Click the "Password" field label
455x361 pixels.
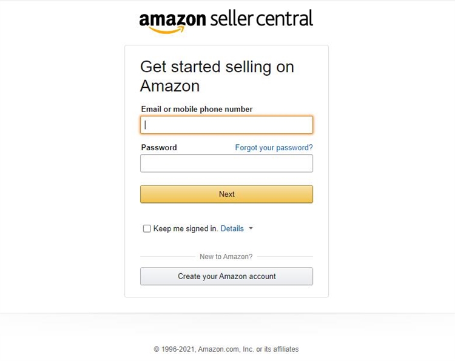click(x=159, y=147)
